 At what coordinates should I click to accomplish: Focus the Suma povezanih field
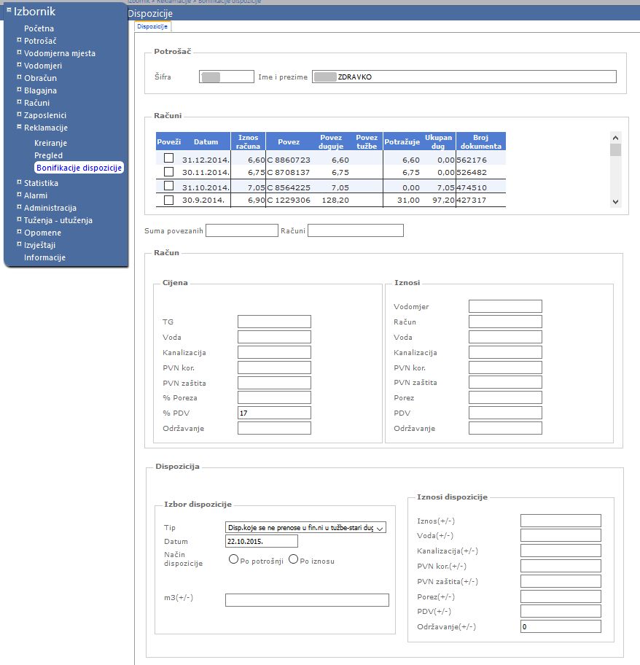[x=242, y=230]
